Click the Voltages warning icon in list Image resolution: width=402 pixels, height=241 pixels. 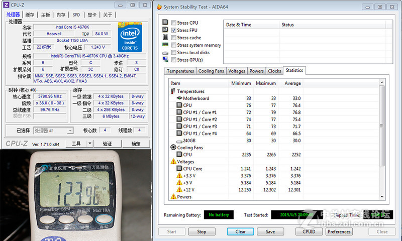click(173, 162)
